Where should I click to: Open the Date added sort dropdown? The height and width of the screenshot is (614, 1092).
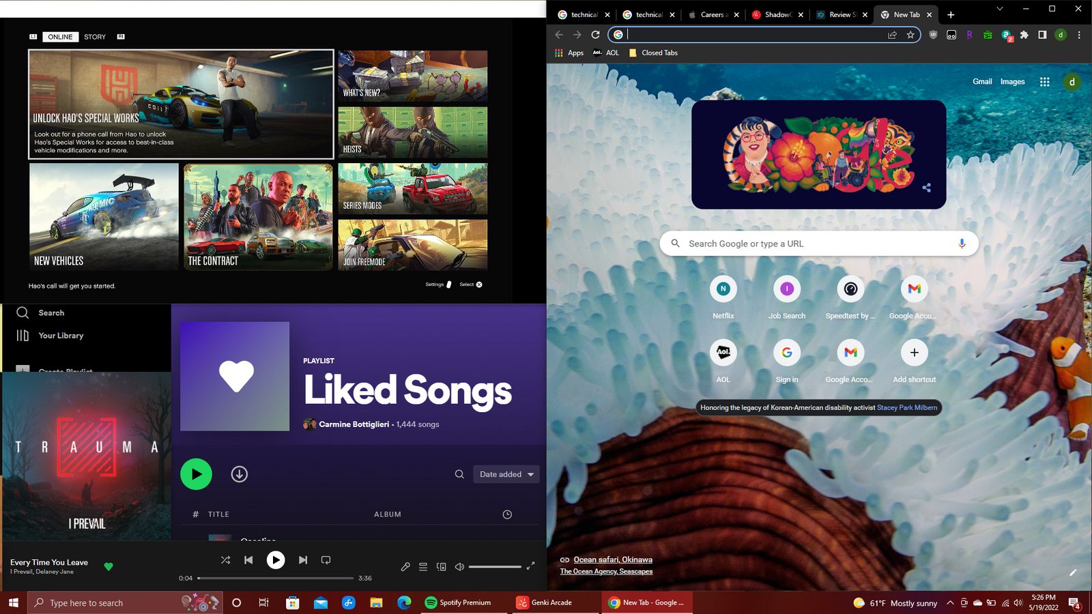click(x=506, y=474)
